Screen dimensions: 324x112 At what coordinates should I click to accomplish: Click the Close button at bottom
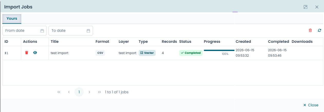point(311,105)
